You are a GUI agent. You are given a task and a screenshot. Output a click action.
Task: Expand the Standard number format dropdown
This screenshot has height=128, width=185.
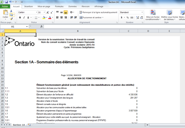(x=142, y=12)
